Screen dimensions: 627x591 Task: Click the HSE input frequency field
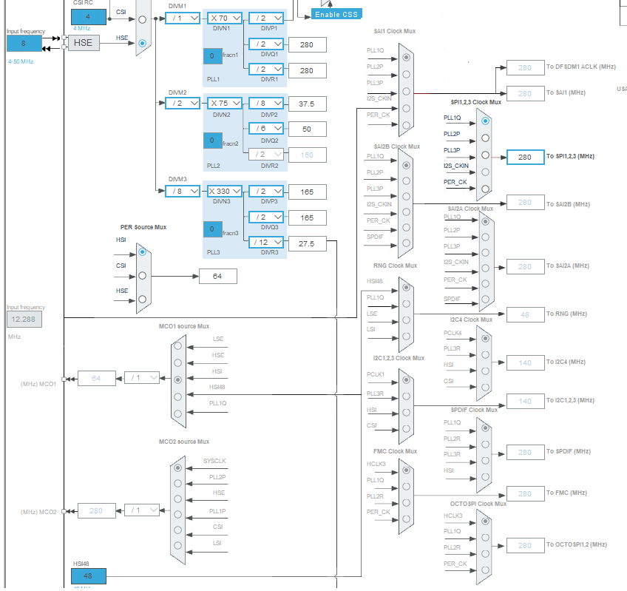tap(24, 43)
